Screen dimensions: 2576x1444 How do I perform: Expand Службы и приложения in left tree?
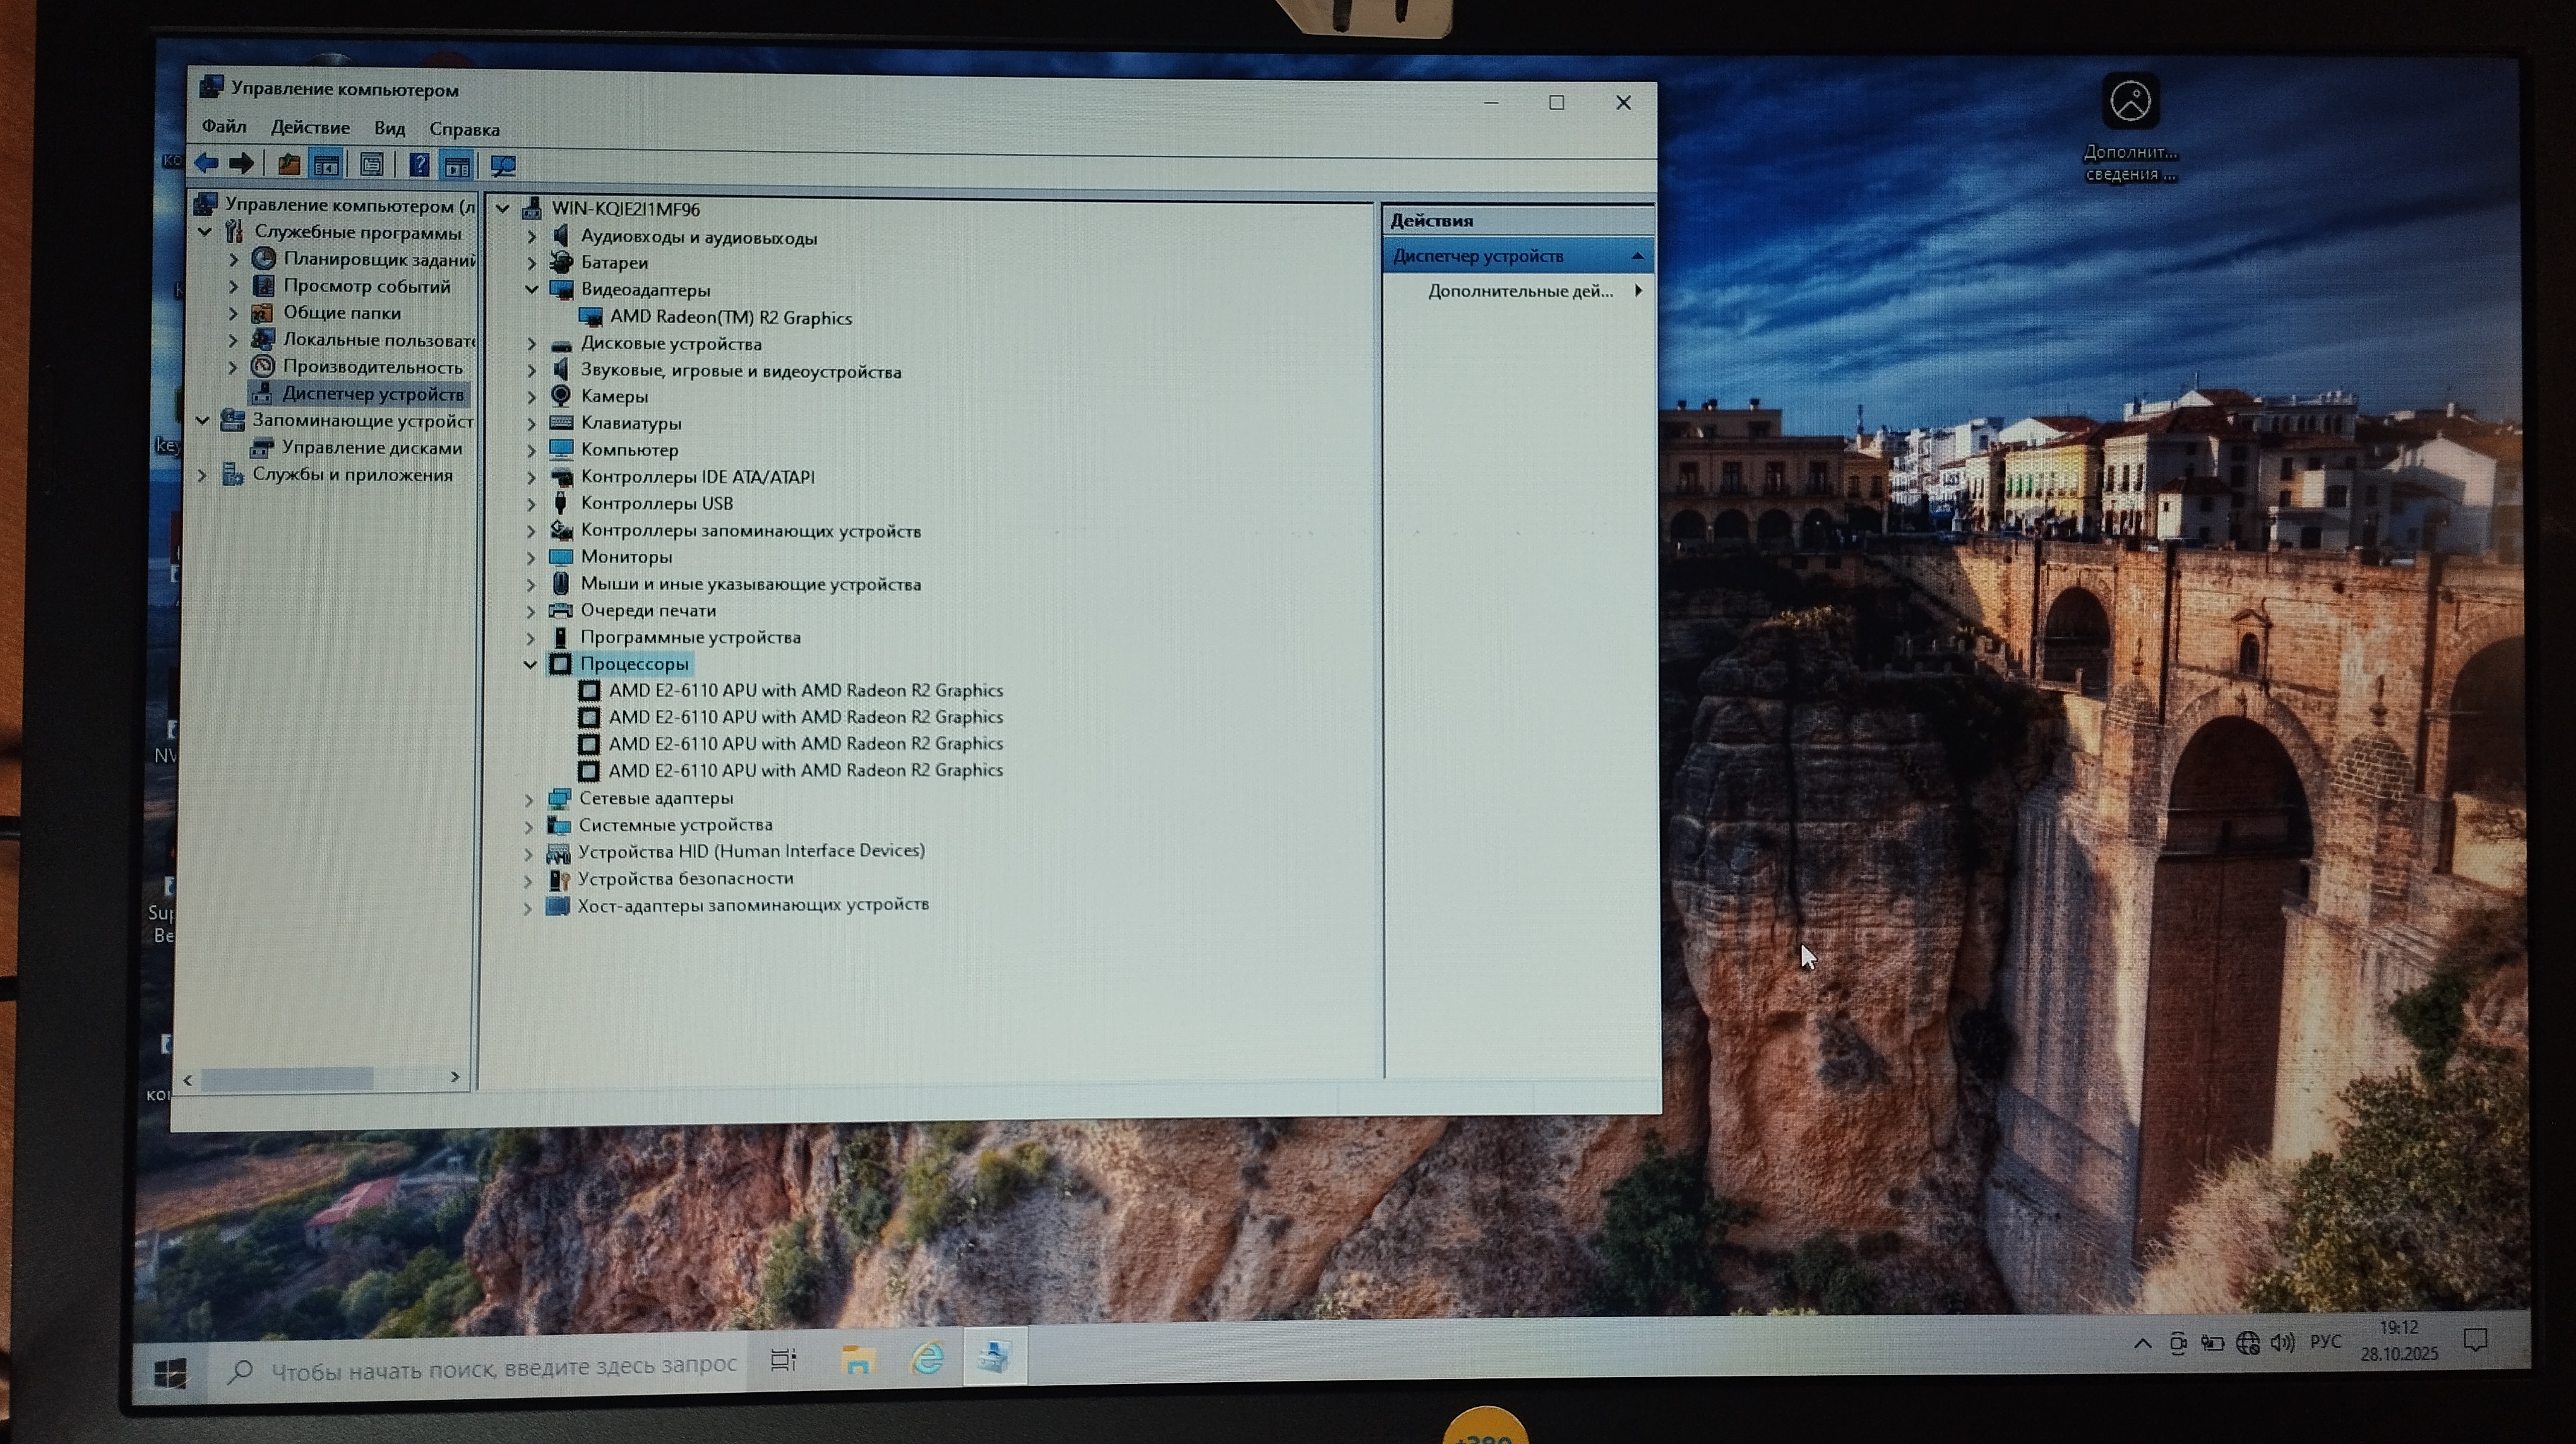(203, 475)
